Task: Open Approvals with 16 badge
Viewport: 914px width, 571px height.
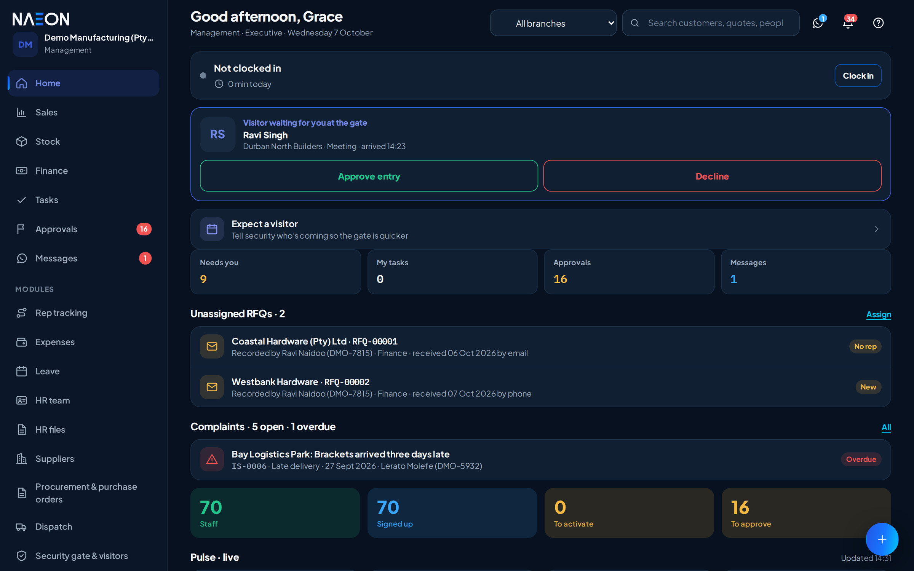Action: click(83, 229)
